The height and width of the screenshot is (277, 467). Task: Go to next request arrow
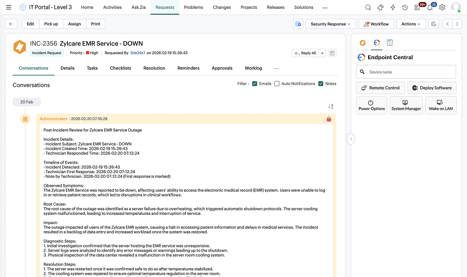pyautogui.click(x=457, y=24)
